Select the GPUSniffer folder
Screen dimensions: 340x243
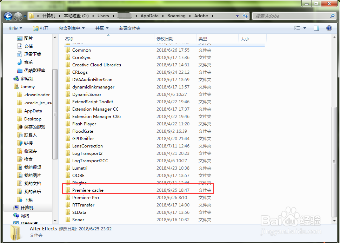[x=83, y=139]
